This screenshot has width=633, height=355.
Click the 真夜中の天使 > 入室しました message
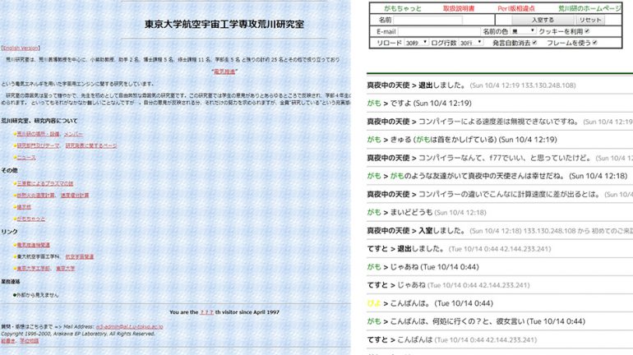pos(500,231)
